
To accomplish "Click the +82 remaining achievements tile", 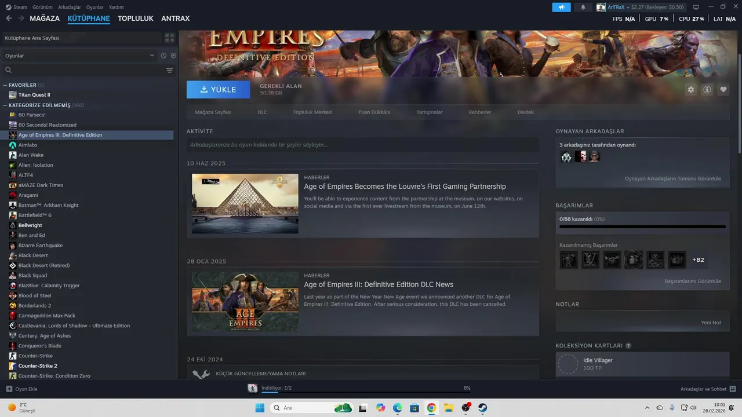I will tap(698, 260).
